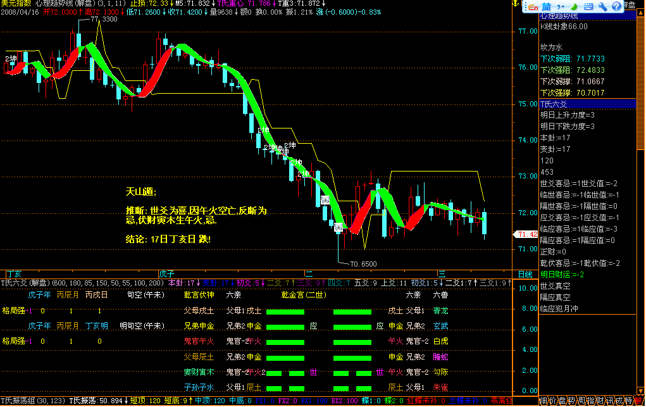Click the 70.6500 low price label
This screenshot has width=646, height=407.
[363, 264]
